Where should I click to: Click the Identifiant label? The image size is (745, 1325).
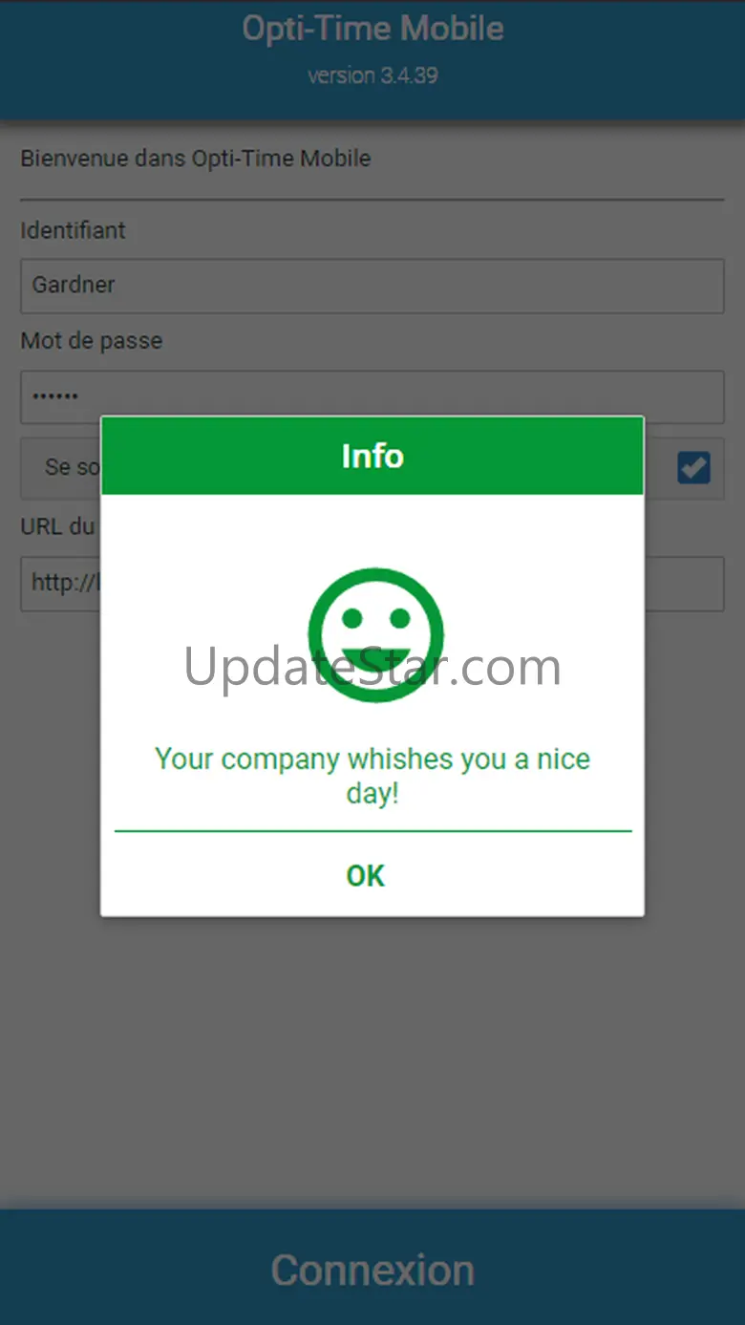pos(74,230)
